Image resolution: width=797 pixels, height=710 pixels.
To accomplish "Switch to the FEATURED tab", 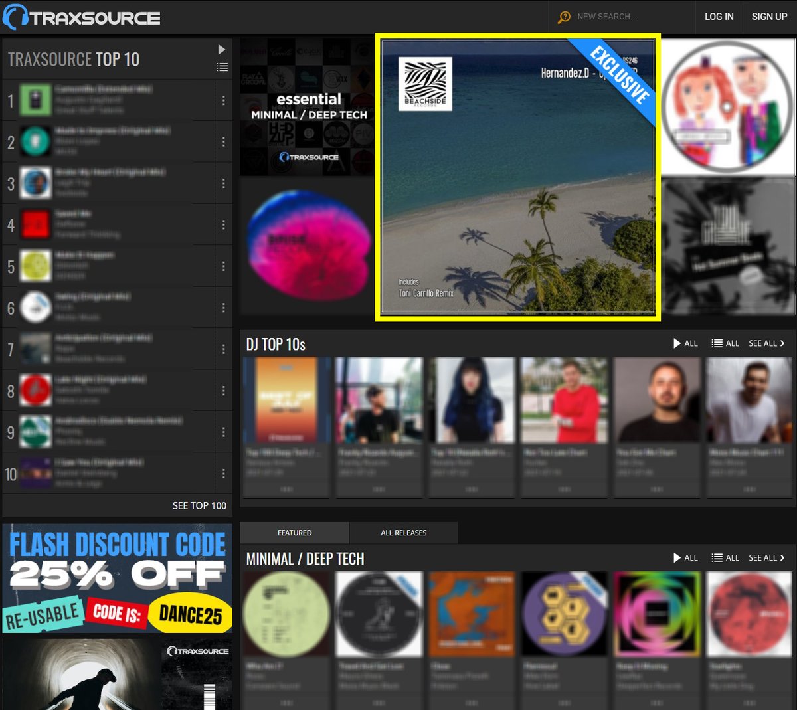I will [294, 533].
